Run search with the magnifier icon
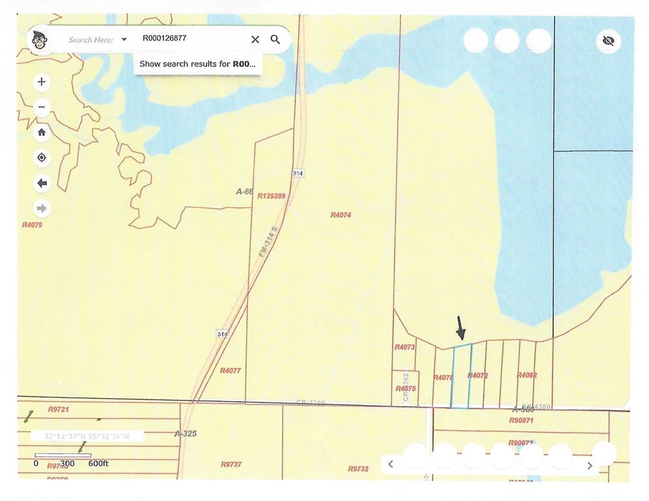The image size is (649, 501). (276, 40)
